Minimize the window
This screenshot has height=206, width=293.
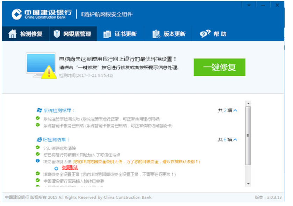pyautogui.click(x=263, y=5)
